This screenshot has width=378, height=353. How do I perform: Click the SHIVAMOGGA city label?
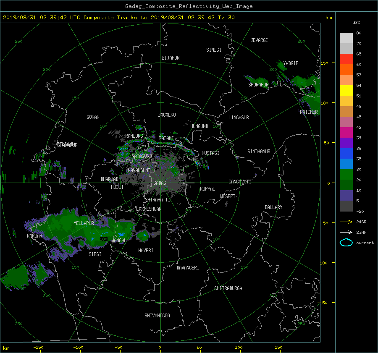(x=157, y=316)
